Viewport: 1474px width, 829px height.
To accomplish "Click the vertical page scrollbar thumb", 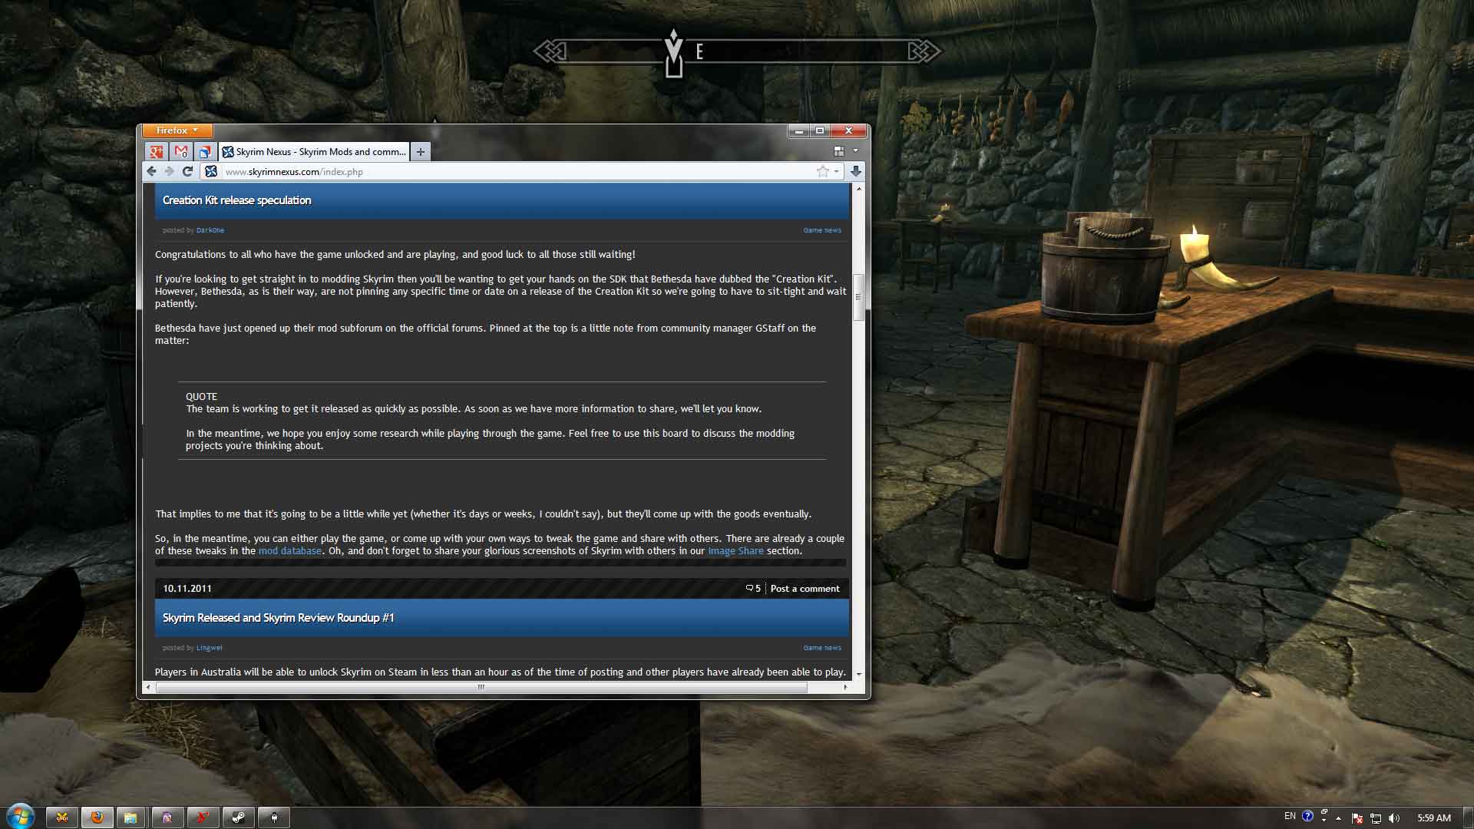I will point(858,297).
